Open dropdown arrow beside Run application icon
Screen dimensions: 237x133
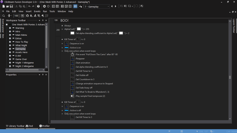pos(132,6)
